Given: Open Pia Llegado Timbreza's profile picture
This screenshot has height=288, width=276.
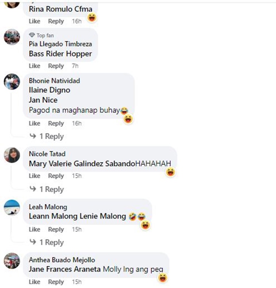Looking at the screenshot, I should [x=12, y=37].
